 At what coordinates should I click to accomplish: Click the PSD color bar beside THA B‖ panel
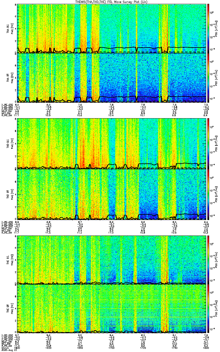pyautogui.click(x=209, y=78)
